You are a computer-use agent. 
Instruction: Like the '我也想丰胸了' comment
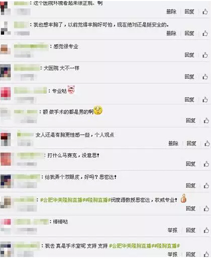click(x=205, y=34)
